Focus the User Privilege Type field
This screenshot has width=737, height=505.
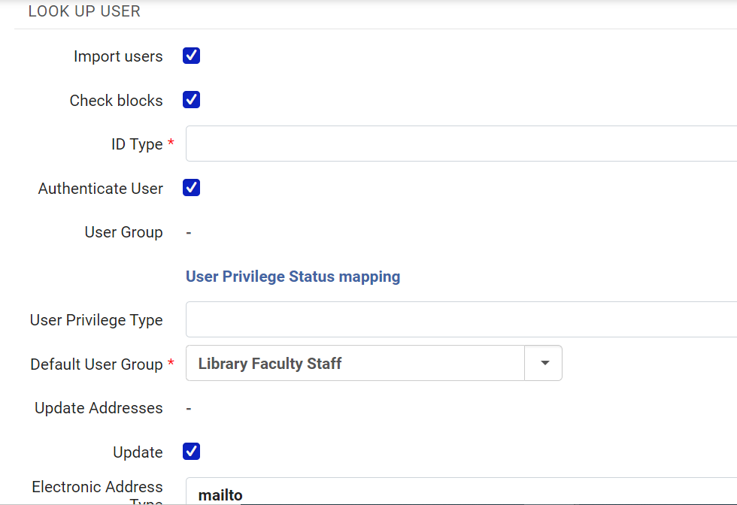point(460,319)
